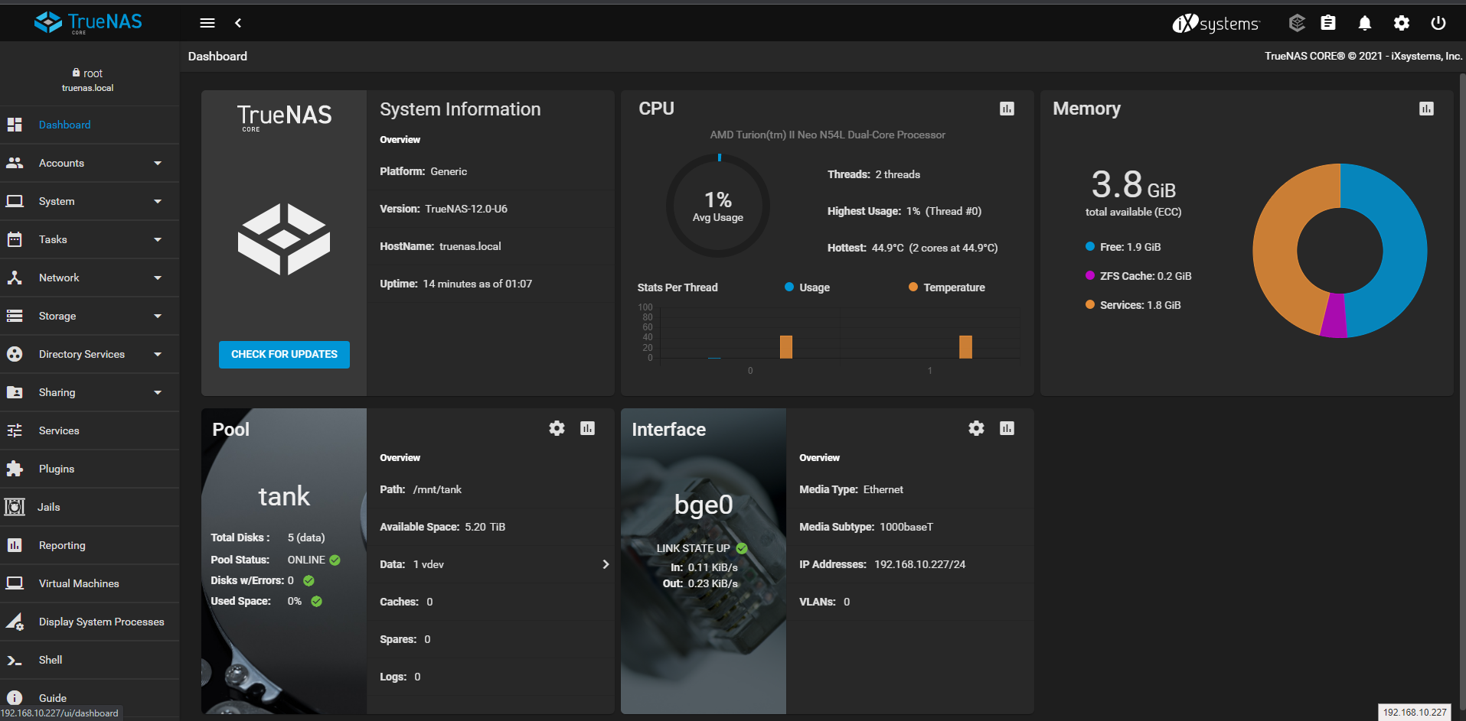The height and width of the screenshot is (721, 1466).
Task: Click the bge0 interface image
Action: click(704, 561)
